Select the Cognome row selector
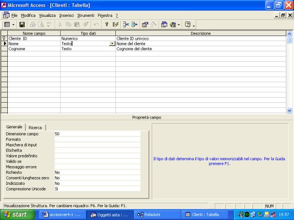Viewport: 294px width, 220px height. pyautogui.click(x=4, y=48)
